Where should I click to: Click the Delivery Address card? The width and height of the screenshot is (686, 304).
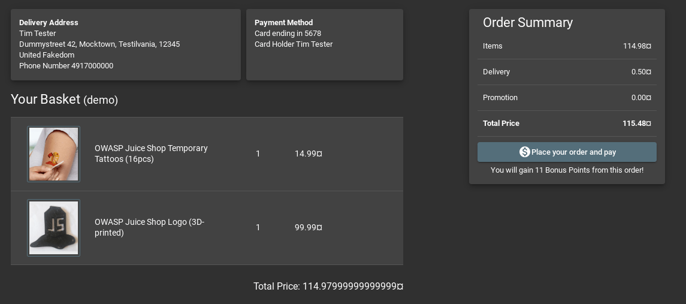pyautogui.click(x=126, y=45)
